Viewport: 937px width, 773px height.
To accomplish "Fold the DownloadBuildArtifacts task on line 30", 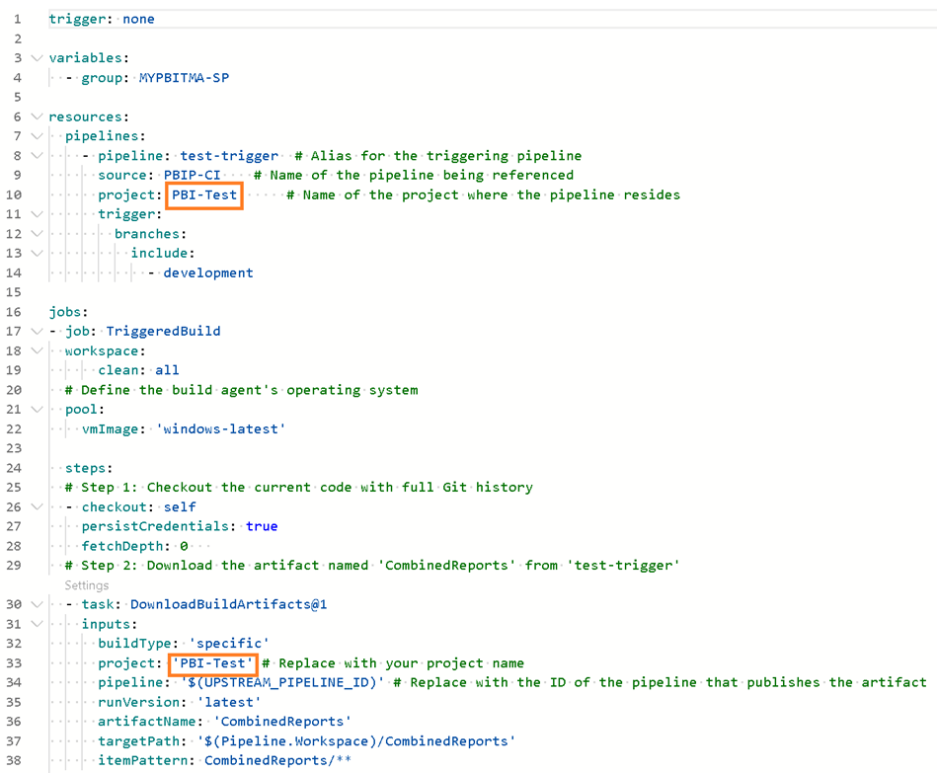I will pyautogui.click(x=38, y=604).
